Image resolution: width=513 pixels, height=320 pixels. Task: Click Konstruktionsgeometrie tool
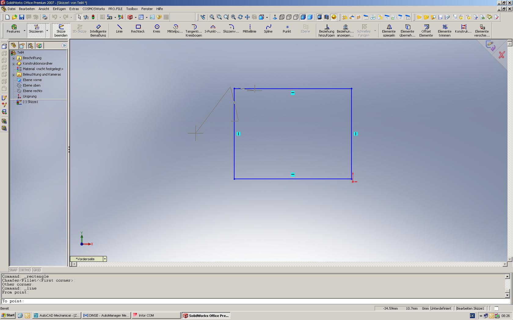(463, 29)
